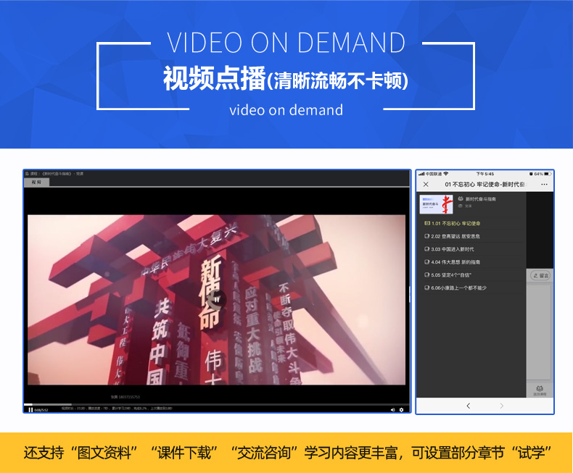
Task: Open the player settings gear icon
Action: [x=401, y=410]
